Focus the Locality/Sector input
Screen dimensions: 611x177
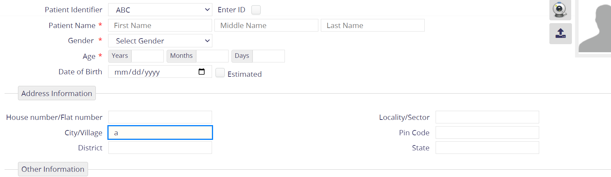(x=487, y=117)
